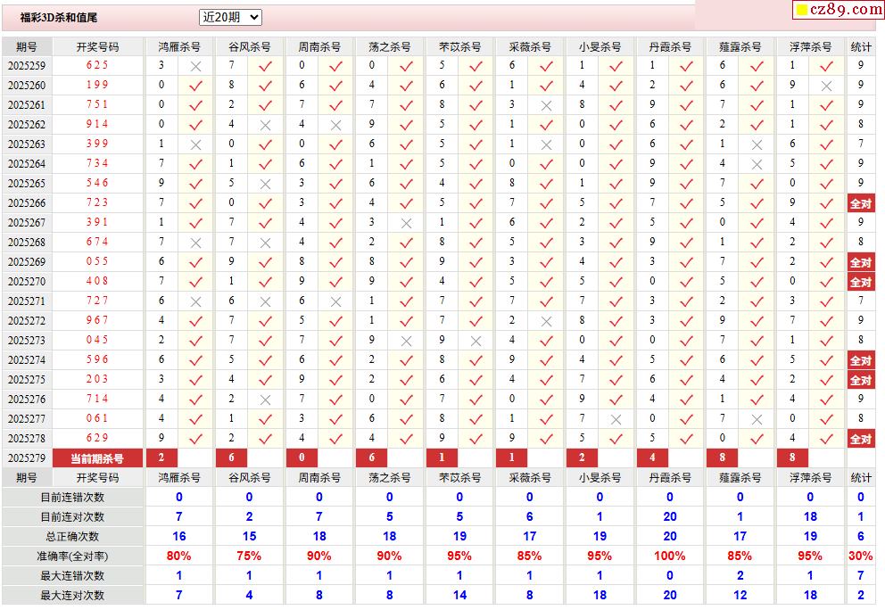The image size is (885, 610).
Task: Click the red current-period badge under 浮萍杀号
Action: [792, 458]
